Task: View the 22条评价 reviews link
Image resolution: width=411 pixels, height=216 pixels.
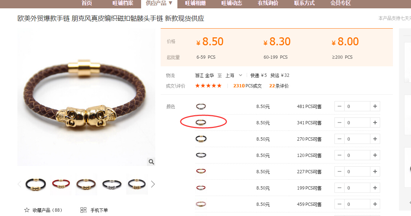Action: pyautogui.click(x=279, y=86)
